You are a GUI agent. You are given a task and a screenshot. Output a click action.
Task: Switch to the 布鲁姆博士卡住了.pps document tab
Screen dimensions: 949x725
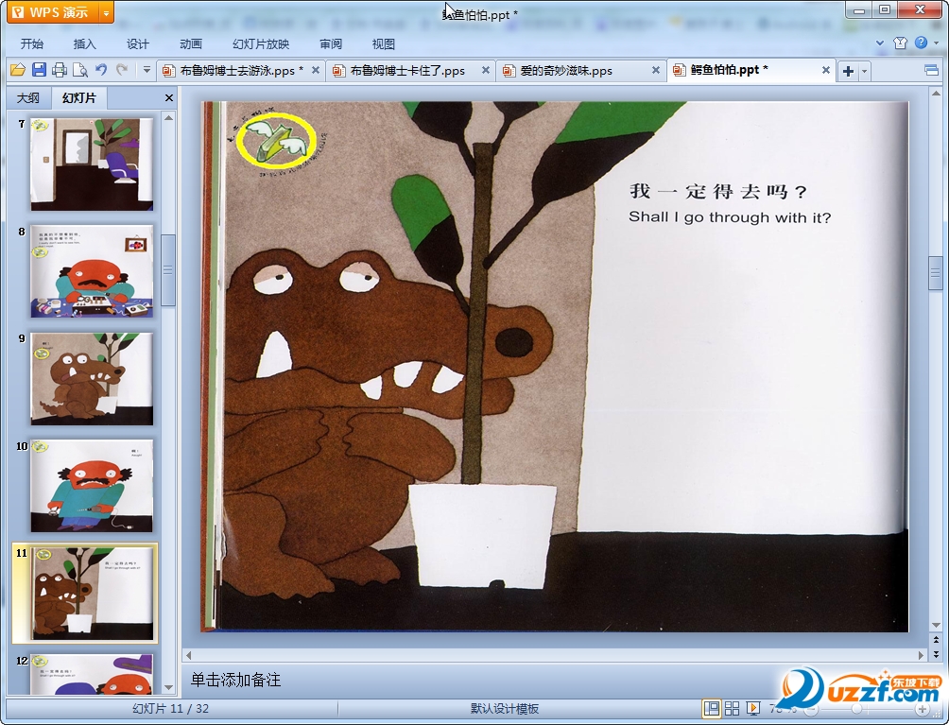tap(407, 71)
